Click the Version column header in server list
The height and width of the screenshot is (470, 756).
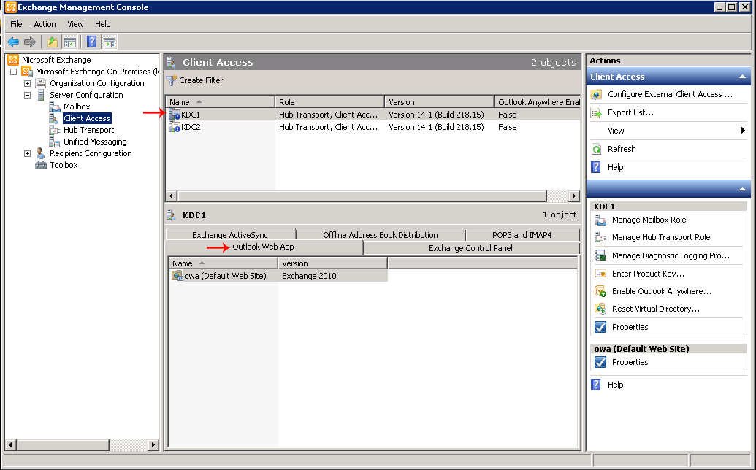coord(439,102)
